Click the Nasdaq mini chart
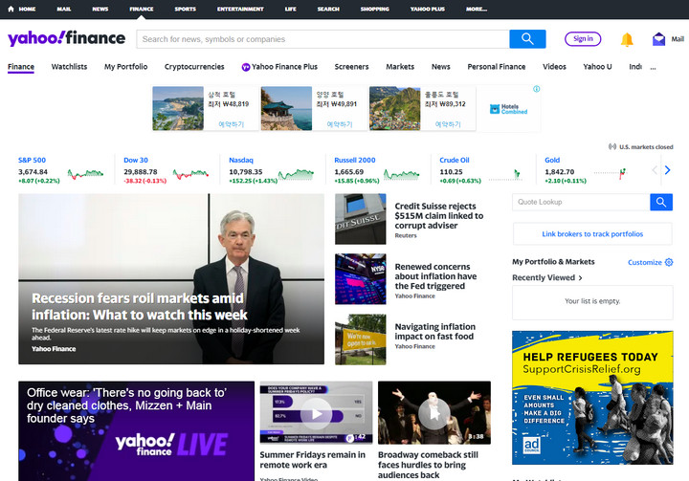The image size is (689, 481). (296, 174)
